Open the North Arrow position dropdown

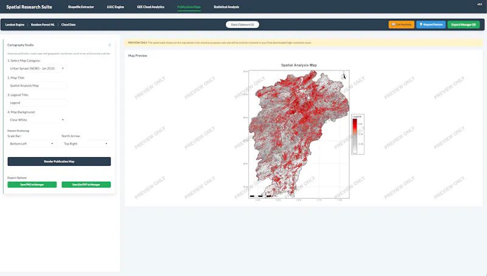tap(86, 144)
